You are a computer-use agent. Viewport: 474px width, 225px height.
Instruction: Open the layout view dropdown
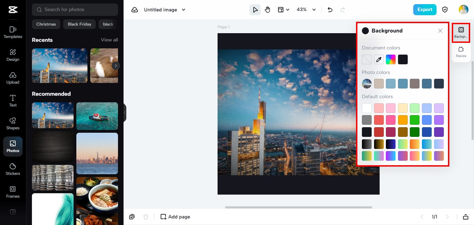click(x=283, y=10)
